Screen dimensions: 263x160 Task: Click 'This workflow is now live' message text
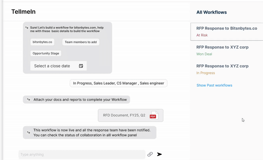pos(92,132)
